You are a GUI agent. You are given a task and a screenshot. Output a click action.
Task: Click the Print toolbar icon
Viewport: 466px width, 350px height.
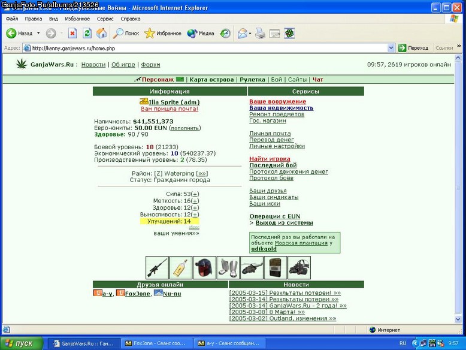[x=260, y=34]
